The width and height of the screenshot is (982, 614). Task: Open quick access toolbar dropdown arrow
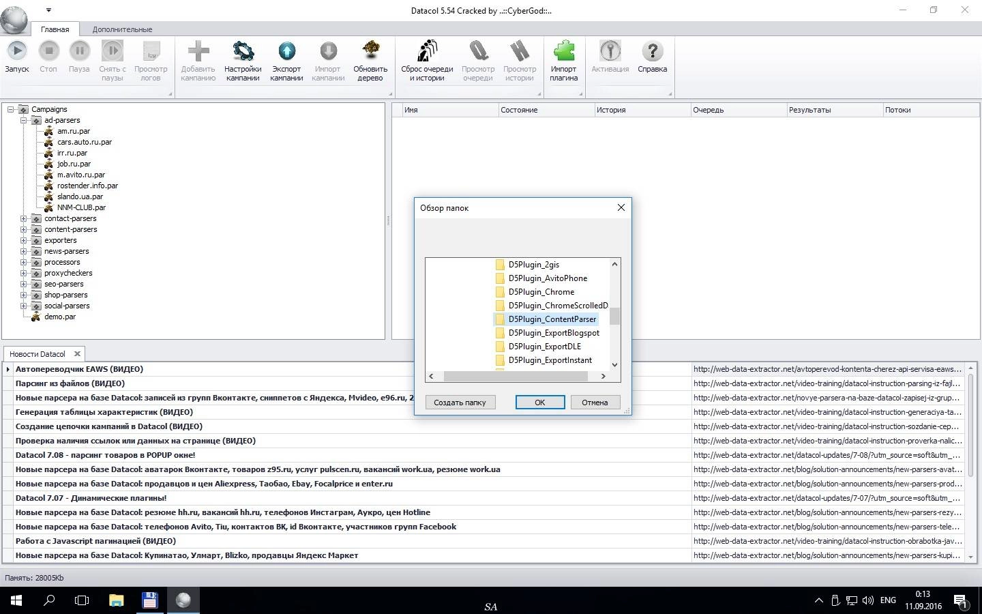(48, 10)
